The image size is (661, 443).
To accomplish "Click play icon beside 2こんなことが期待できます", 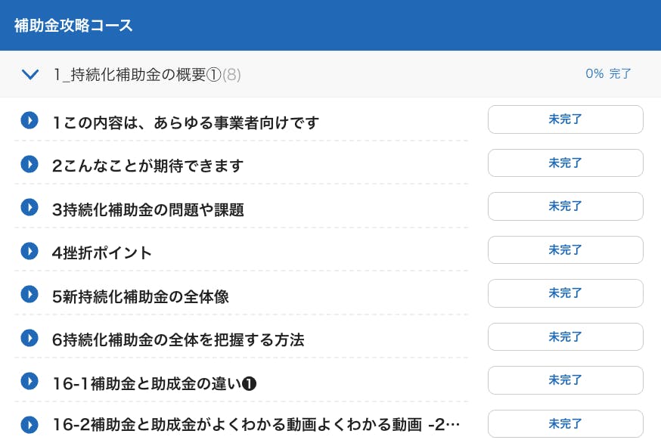I will [29, 163].
